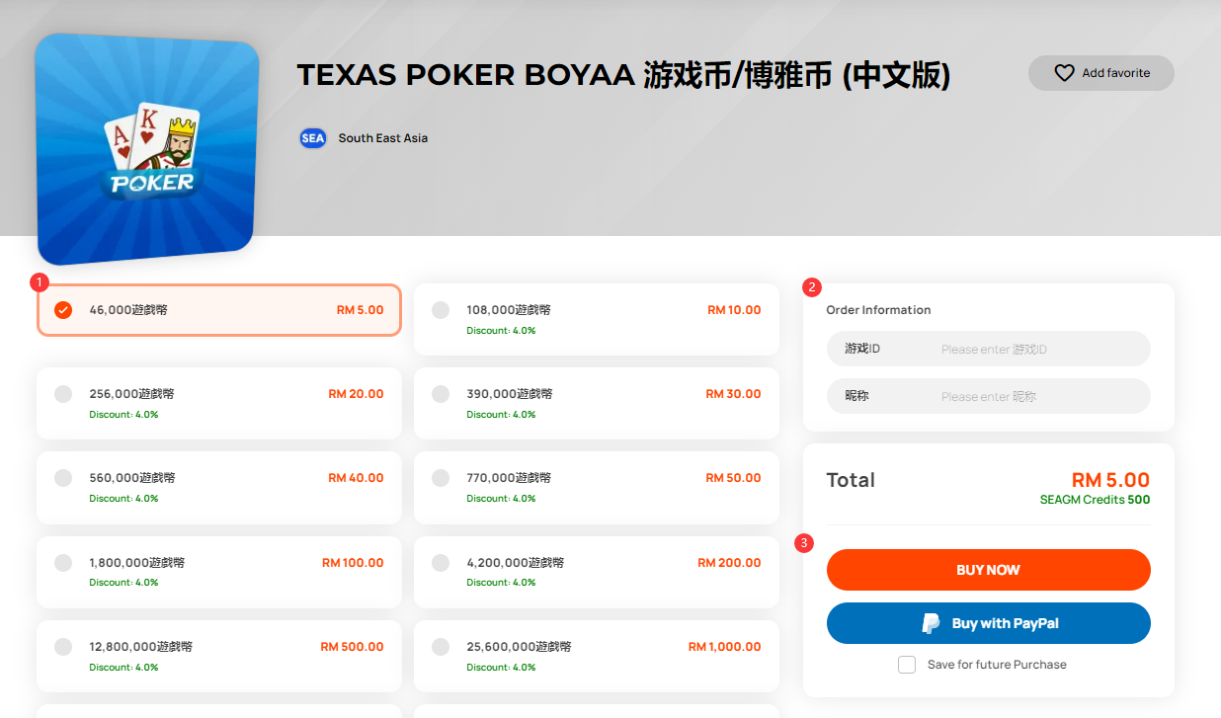Select the 25,600,000 coins RM 1,000.00 package
The image size is (1221, 718).
tap(597, 656)
